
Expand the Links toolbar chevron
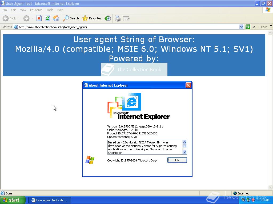click(271, 26)
